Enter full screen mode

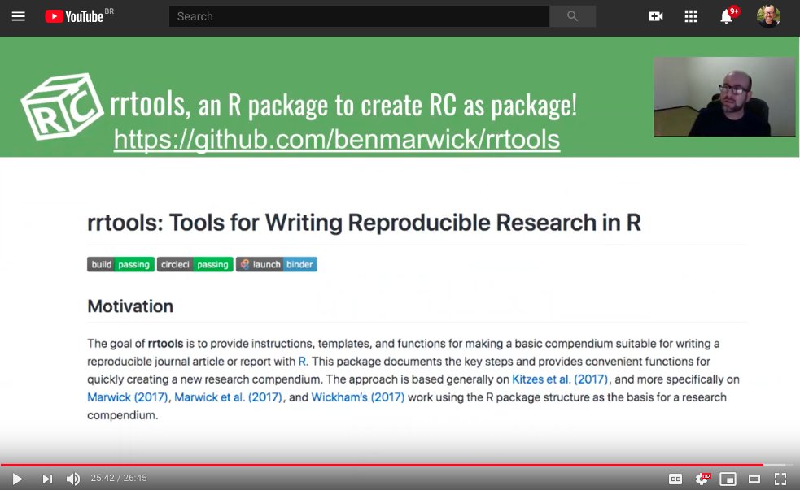[x=780, y=479]
